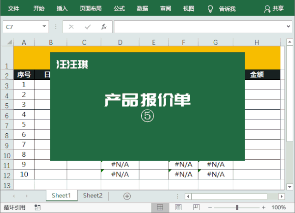Select row 7 header
This screenshot has width=295, height=213.
coord(7,125)
